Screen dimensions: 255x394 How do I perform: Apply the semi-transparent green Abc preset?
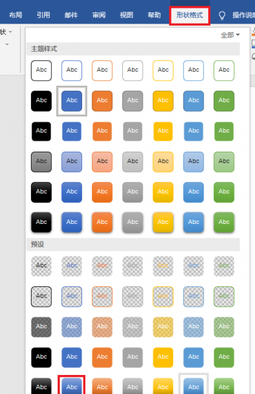pyautogui.click(x=224, y=327)
